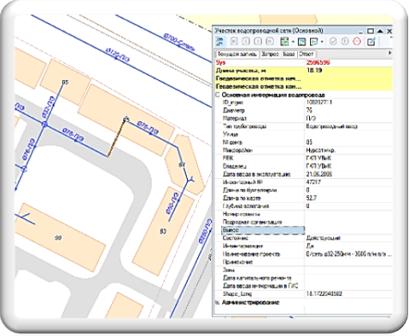409x336 pixels.
Task: Switch to the Запрос tab
Action: click(x=270, y=54)
